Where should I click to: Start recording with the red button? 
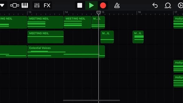(103, 5)
